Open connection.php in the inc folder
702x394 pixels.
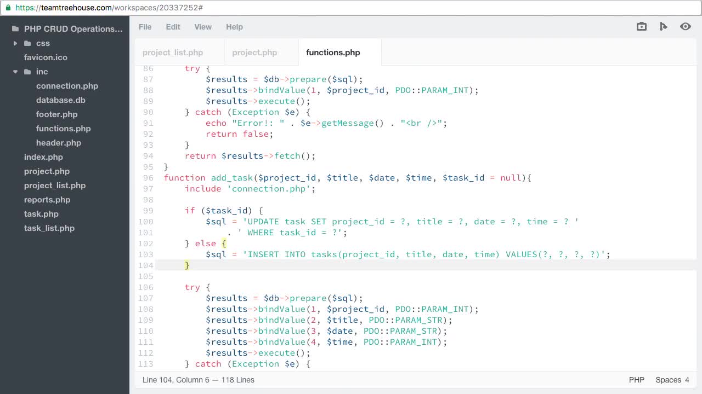click(67, 86)
